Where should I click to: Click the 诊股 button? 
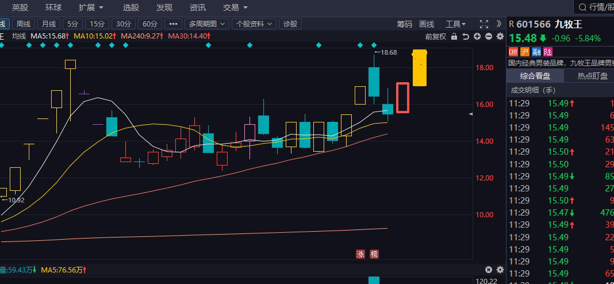click(290, 24)
